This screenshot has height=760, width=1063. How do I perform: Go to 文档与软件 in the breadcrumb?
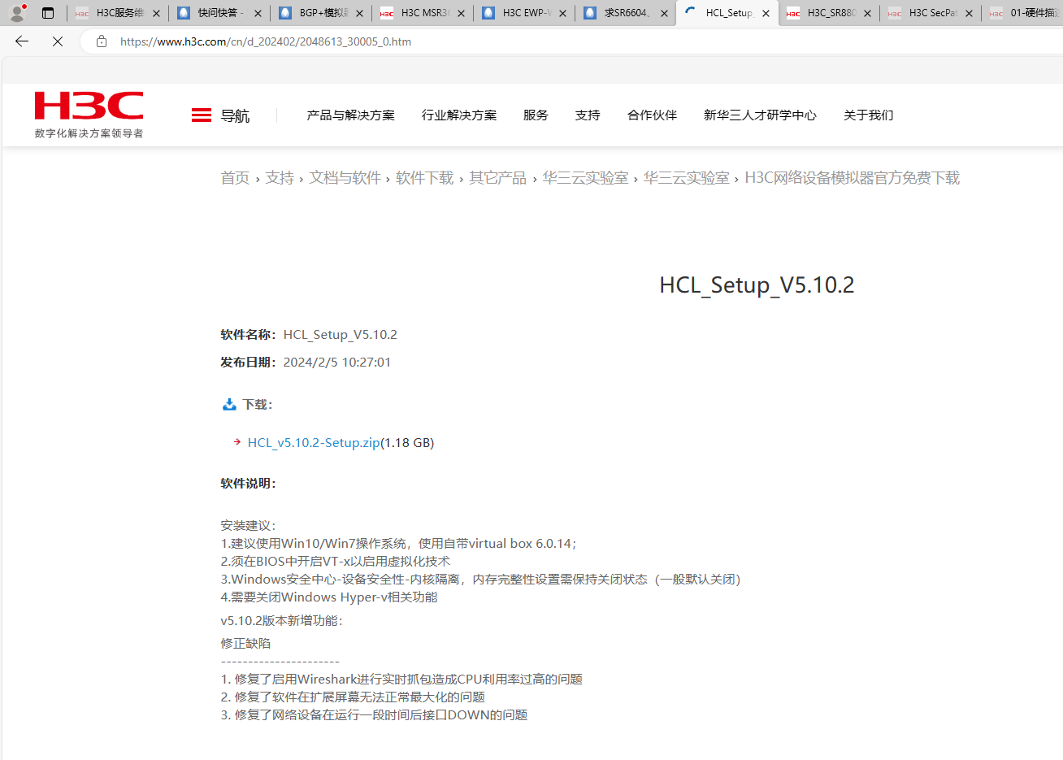click(x=345, y=178)
